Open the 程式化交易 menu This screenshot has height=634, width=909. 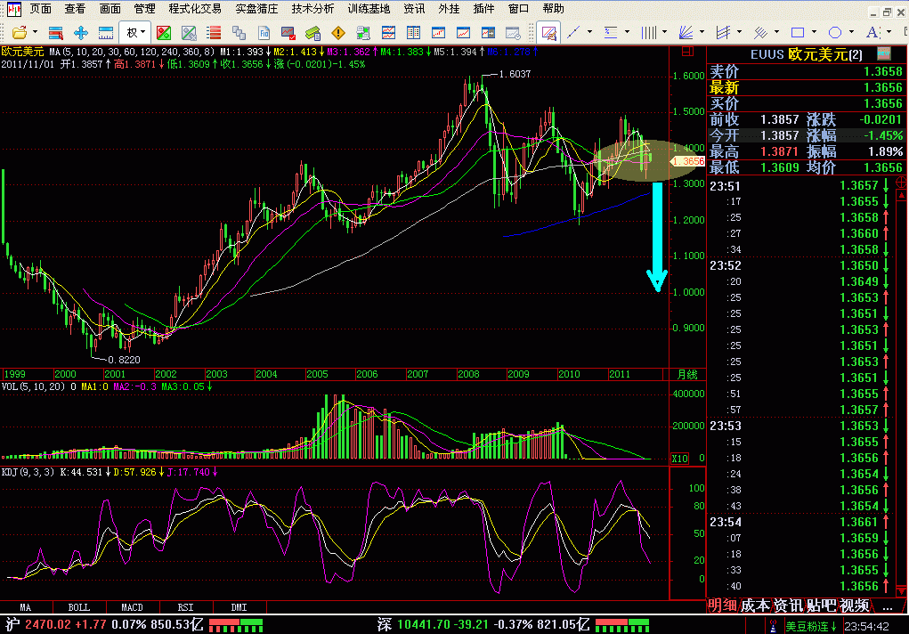click(194, 8)
